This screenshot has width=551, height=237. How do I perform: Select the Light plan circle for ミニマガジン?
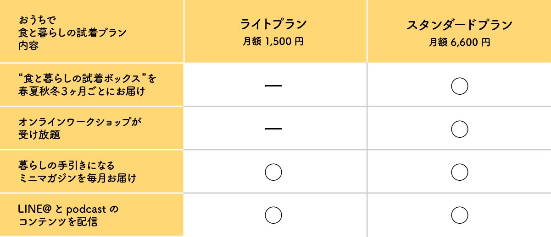pyautogui.click(x=273, y=172)
